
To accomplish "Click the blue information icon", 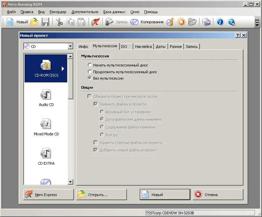I will click(x=220, y=22).
